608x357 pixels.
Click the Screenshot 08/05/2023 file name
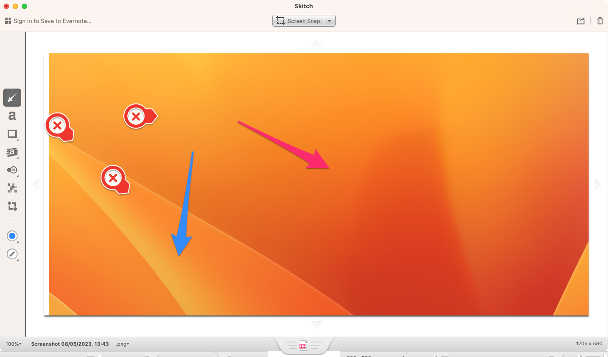[70, 344]
